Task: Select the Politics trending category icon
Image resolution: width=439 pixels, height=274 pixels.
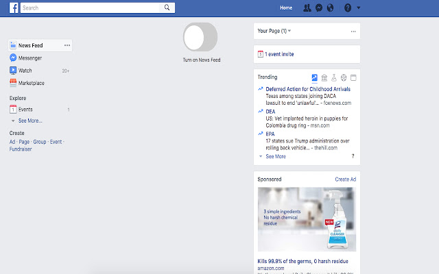Action: coord(324,77)
